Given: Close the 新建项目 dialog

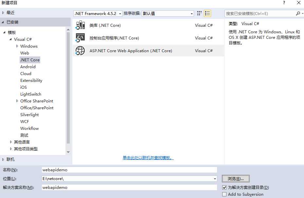Looking at the screenshot, I should pyautogui.click(x=299, y=3).
